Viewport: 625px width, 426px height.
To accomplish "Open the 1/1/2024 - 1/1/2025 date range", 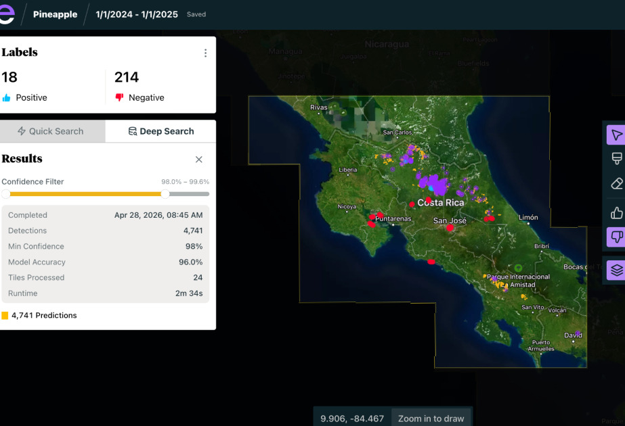I will coord(137,14).
